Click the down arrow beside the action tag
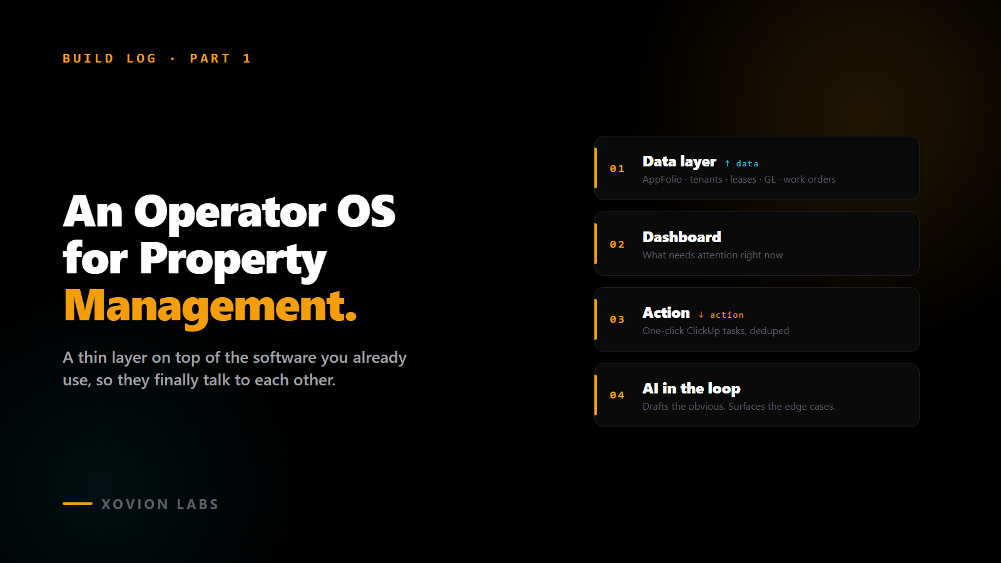Image resolution: width=1001 pixels, height=563 pixels. pos(701,315)
